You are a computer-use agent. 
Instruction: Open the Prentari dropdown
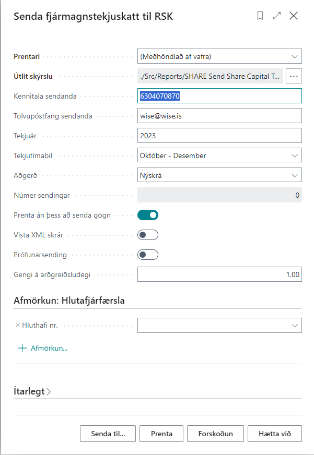point(219,56)
